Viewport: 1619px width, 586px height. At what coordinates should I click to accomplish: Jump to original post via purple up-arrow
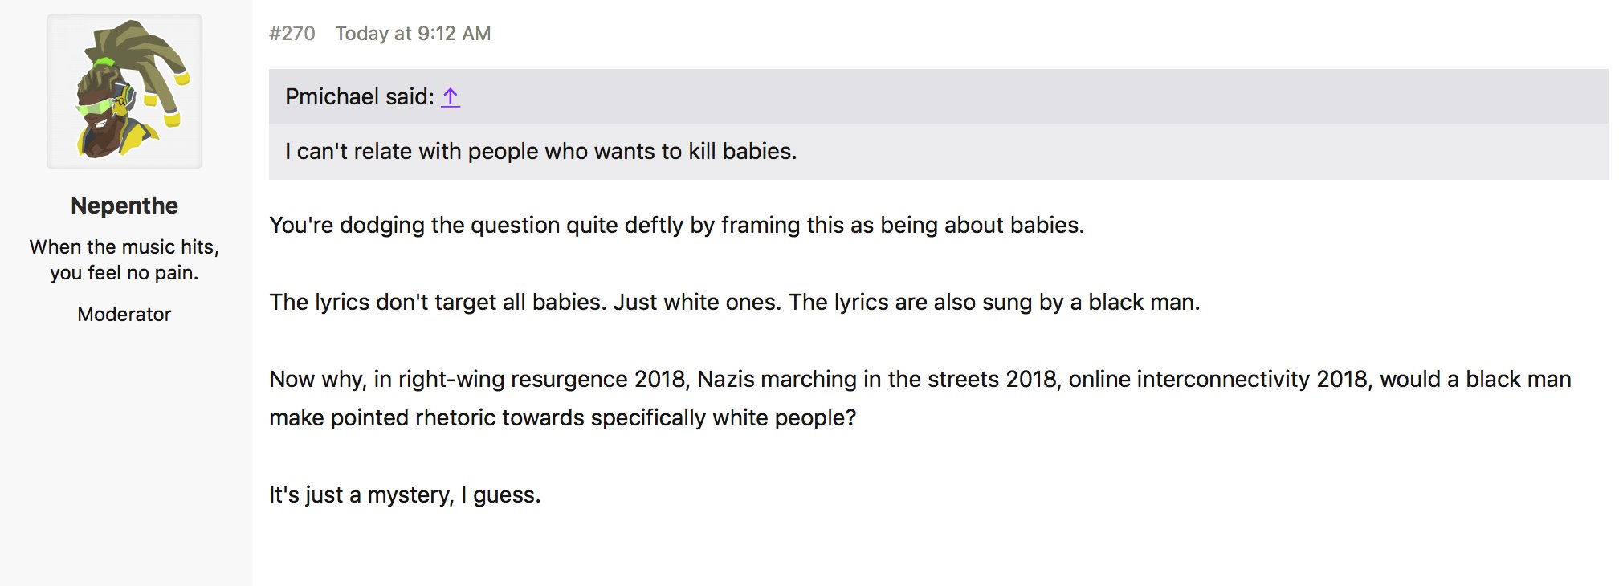451,97
